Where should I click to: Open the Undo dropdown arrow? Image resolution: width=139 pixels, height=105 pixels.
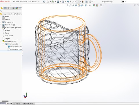(x=70, y=2)
